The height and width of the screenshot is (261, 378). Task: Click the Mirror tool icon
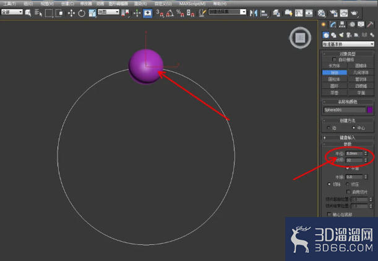254,13
